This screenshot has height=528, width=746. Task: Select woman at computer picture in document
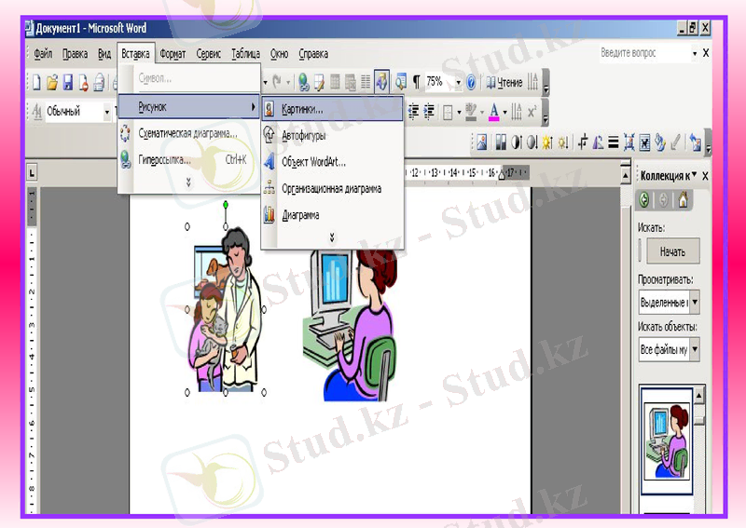point(350,325)
